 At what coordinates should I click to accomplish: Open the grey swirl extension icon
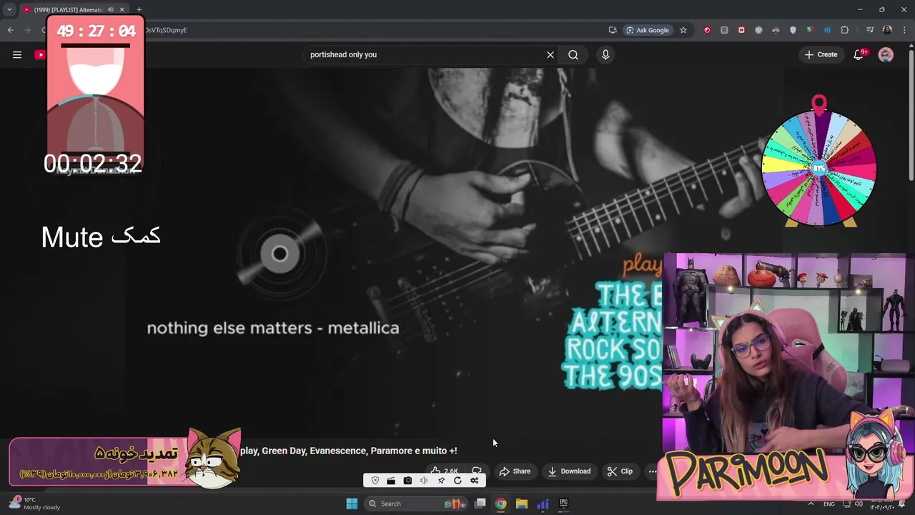[758, 30]
